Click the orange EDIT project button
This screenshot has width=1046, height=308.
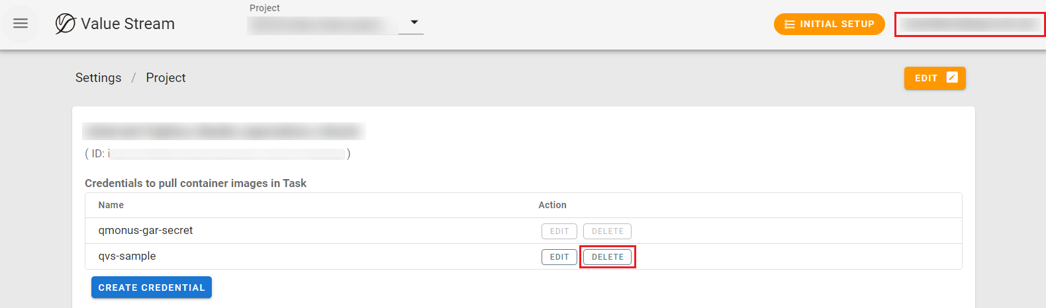pos(934,78)
